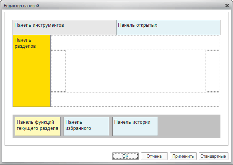
Task: Click the Редактор панелей title bar
Action: [114, 6]
